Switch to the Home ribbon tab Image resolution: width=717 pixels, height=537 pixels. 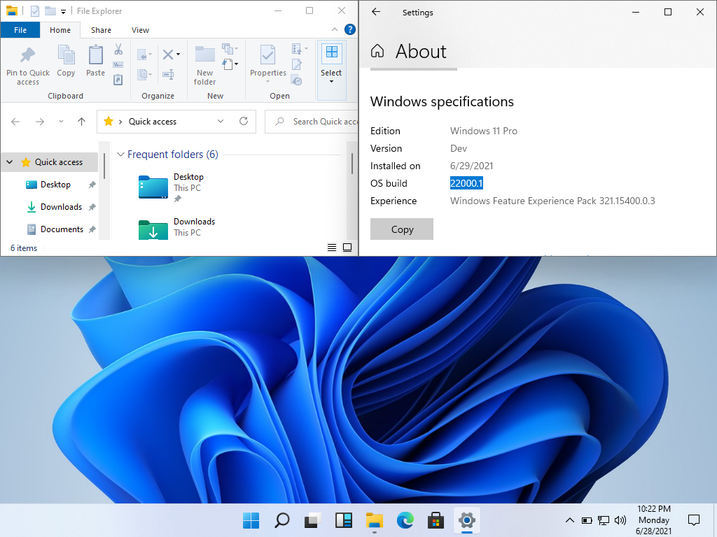[x=60, y=30]
